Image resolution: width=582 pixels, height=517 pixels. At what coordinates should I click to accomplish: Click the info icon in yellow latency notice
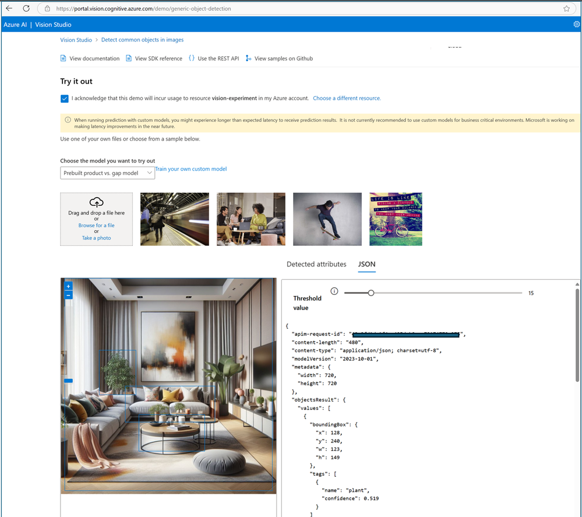[68, 120]
